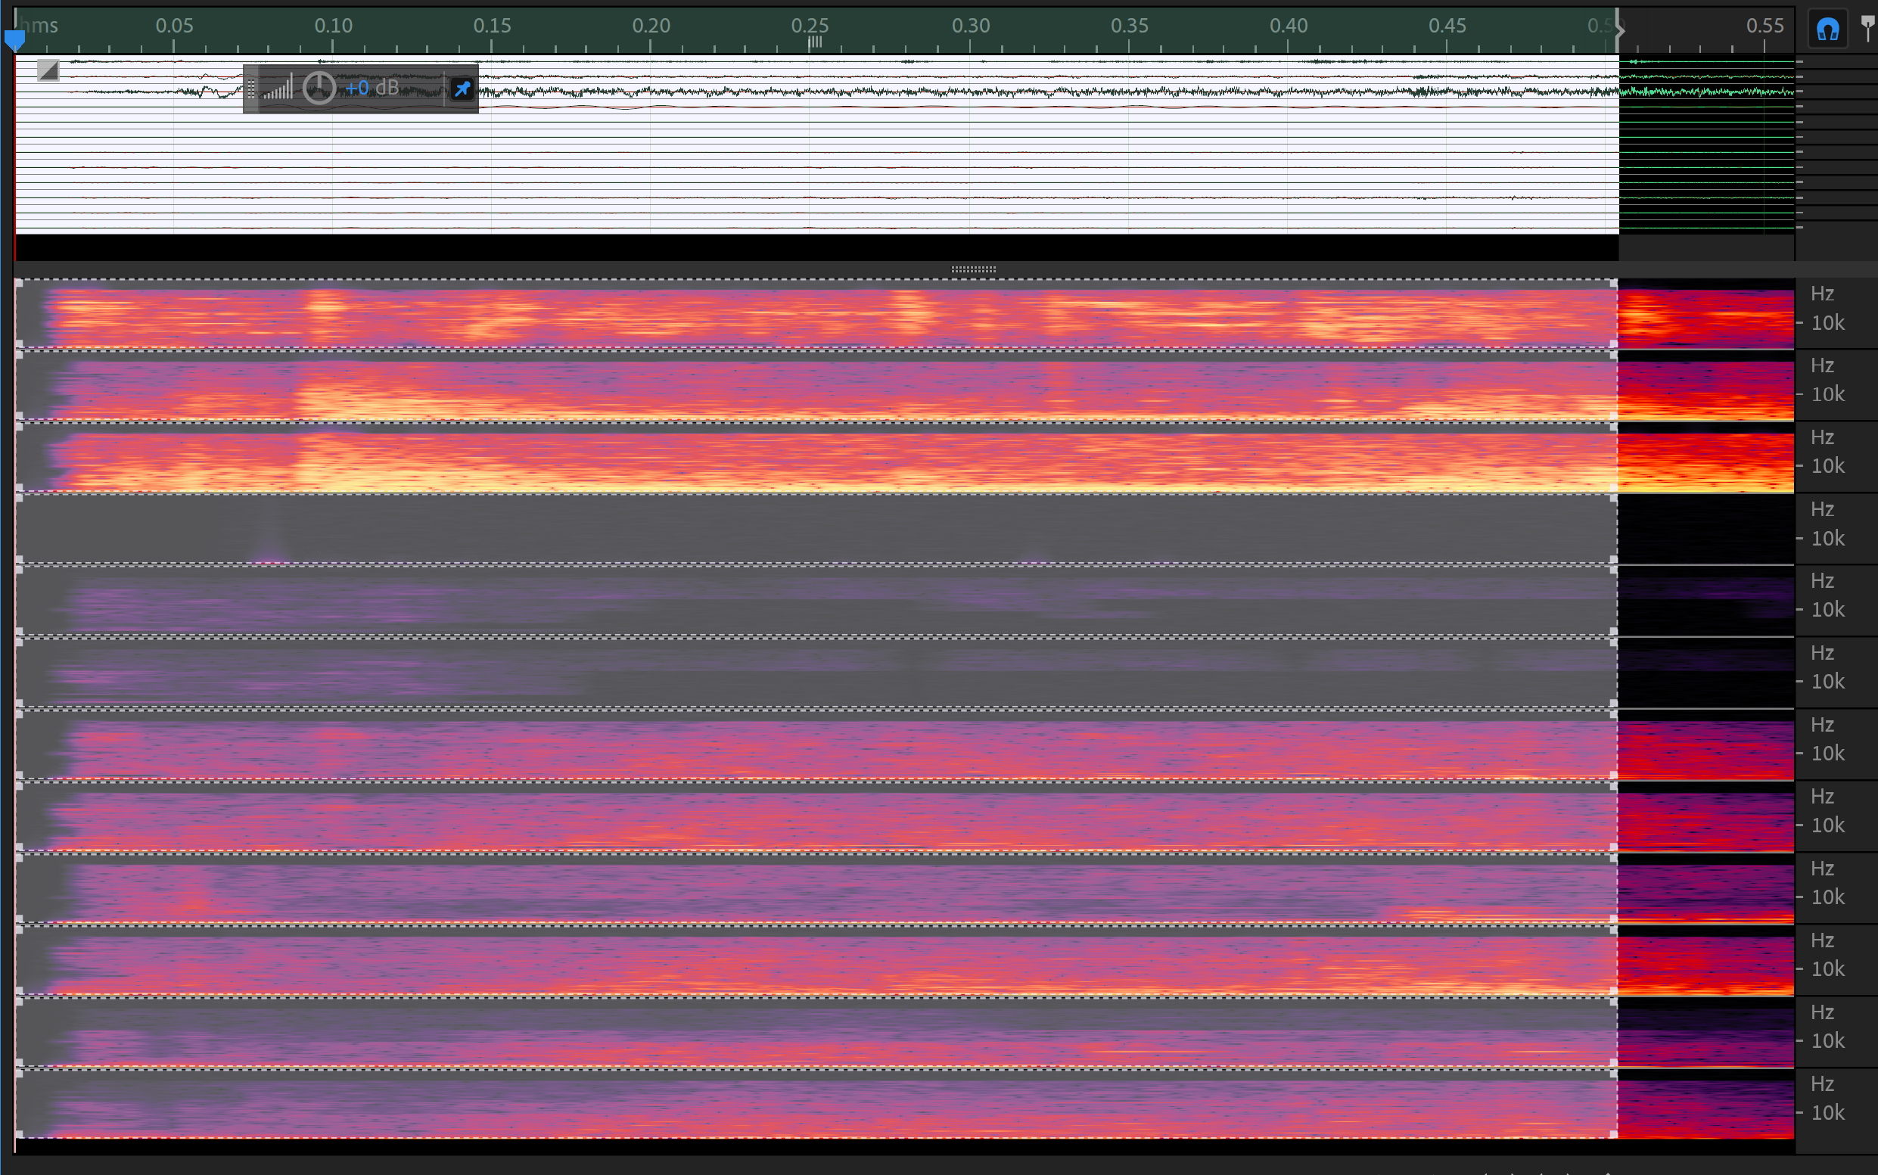Grab the HUD dotted grip handle
Viewport: 1878px width, 1175px height.
tap(251, 89)
